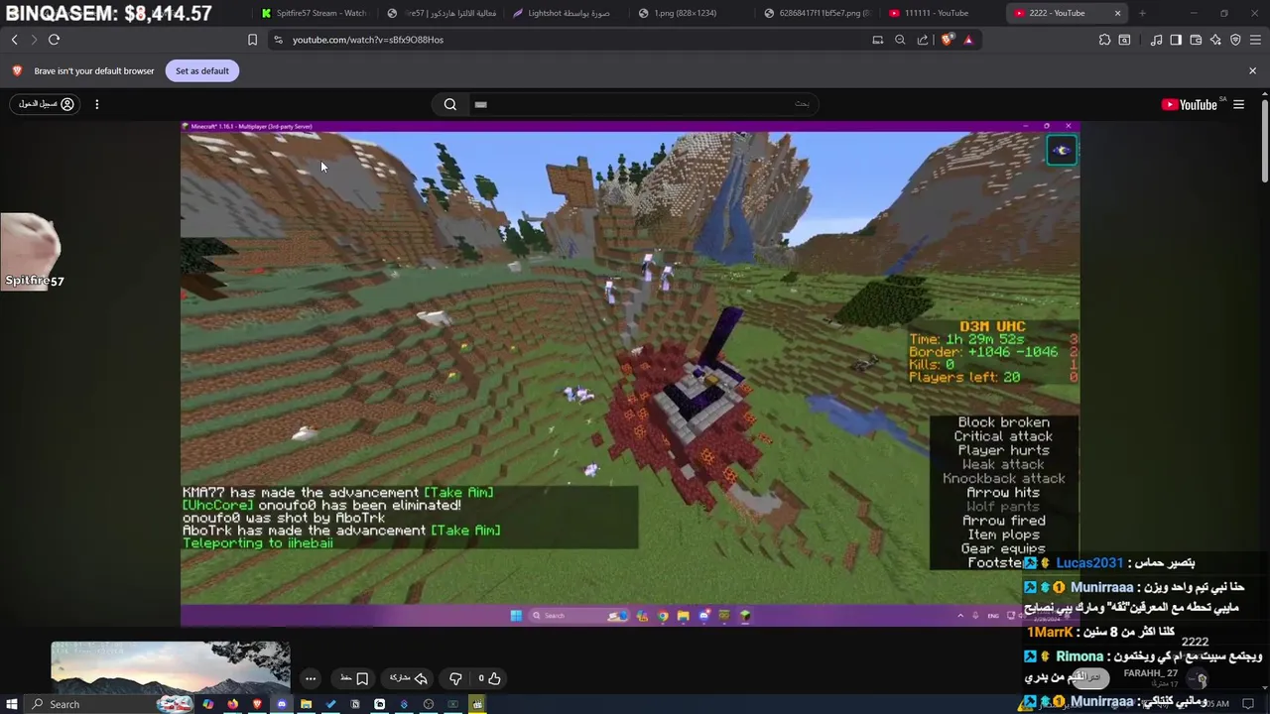Close the 2222 - YouTube tab
Screen dimensions: 1270x714
coord(1117,13)
